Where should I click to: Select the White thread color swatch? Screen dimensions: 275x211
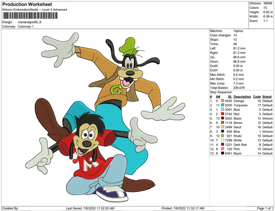(x=222, y=140)
